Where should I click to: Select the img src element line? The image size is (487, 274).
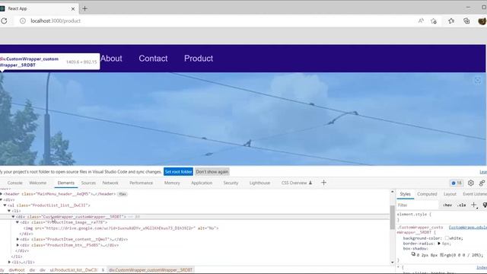click(x=121, y=228)
